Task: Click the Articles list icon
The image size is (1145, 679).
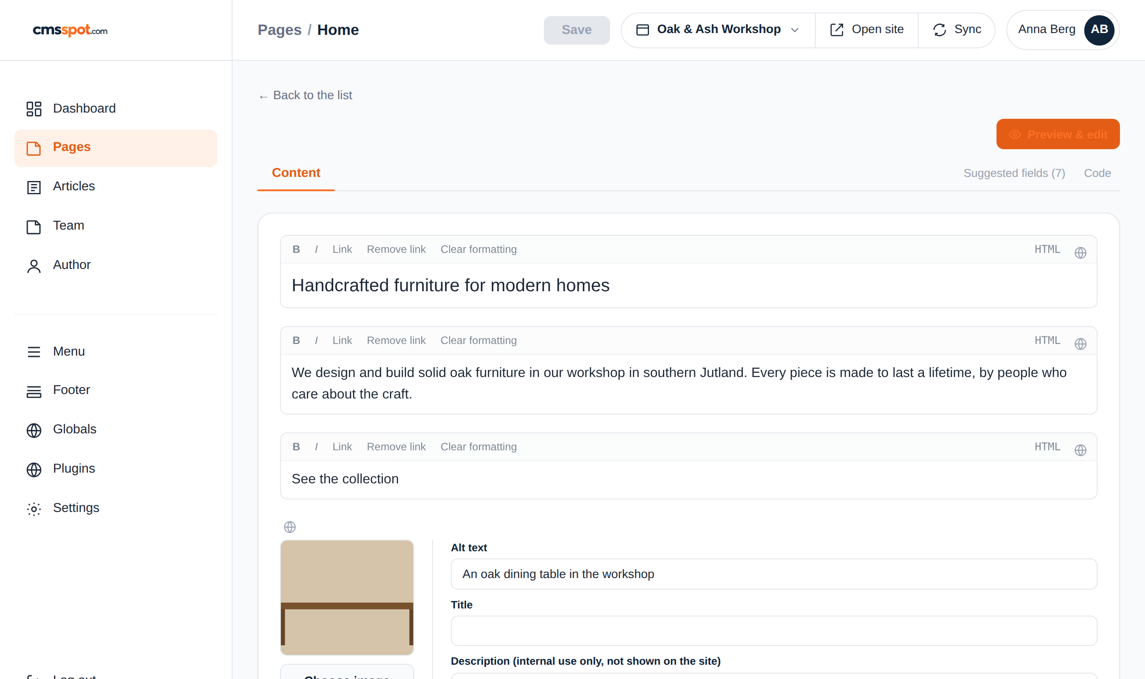Action: pos(34,187)
